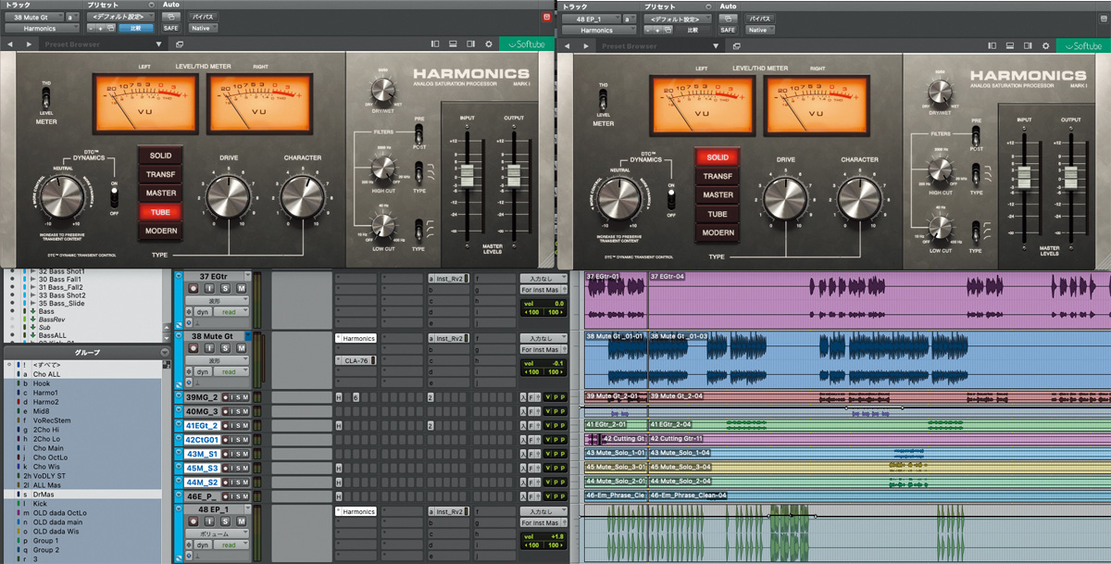The height and width of the screenshot is (564, 1111).
Task: Click the bypass button in the left plugin header
Action: click(203, 17)
